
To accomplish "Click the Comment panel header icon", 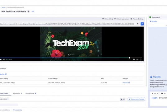I will coord(150,17).
